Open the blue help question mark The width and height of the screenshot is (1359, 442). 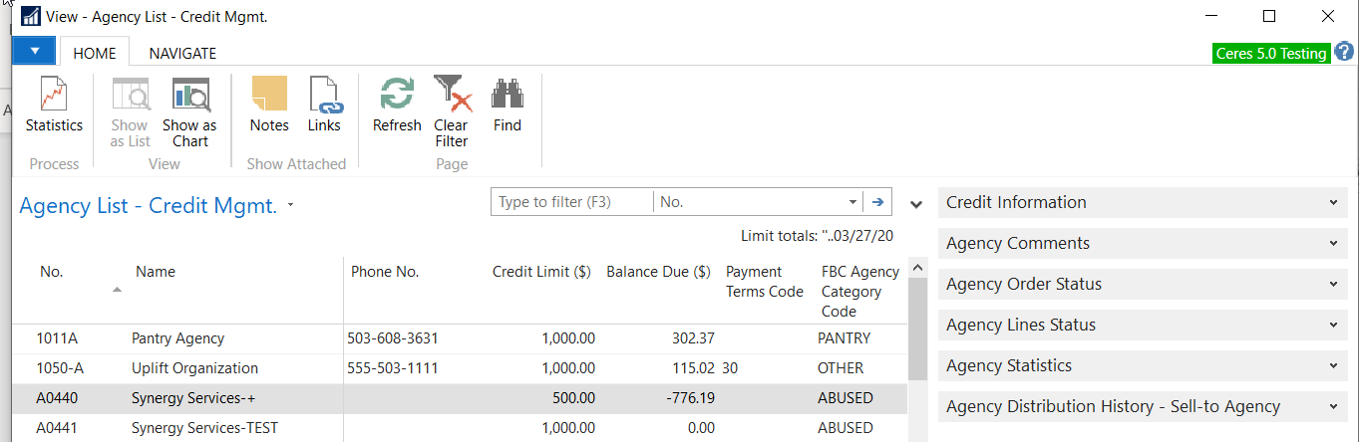coord(1344,53)
